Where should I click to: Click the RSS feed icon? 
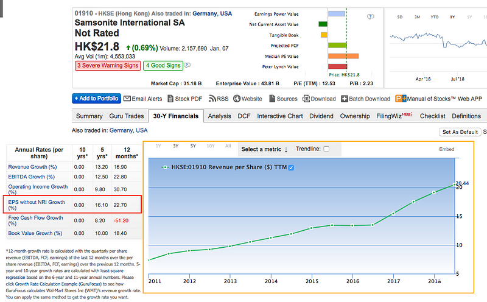[212, 99]
